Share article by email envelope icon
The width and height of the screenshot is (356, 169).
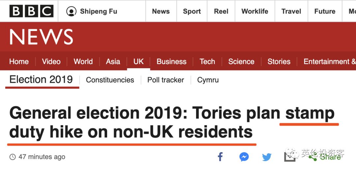290,157
